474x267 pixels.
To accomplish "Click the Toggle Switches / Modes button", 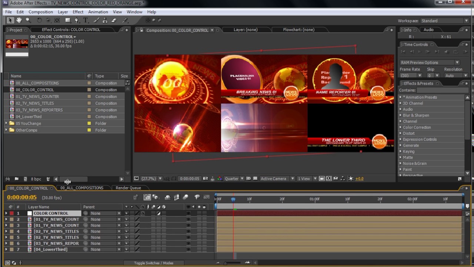I will 154,263.
